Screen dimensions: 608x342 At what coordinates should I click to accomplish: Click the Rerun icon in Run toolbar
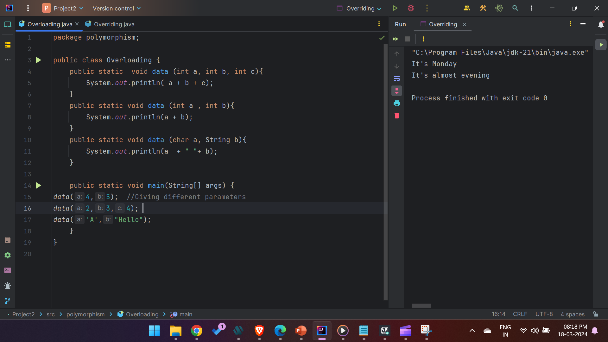tap(395, 39)
